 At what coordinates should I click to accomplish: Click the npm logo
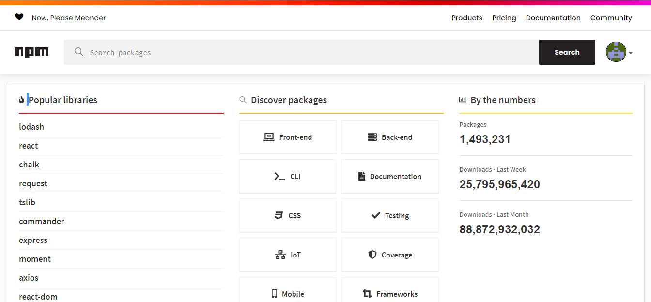click(x=31, y=52)
